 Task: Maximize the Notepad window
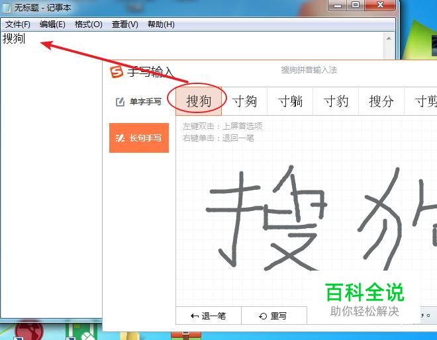click(x=356, y=5)
